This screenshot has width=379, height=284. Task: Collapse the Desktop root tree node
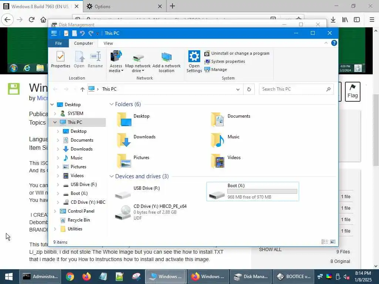tap(52, 105)
